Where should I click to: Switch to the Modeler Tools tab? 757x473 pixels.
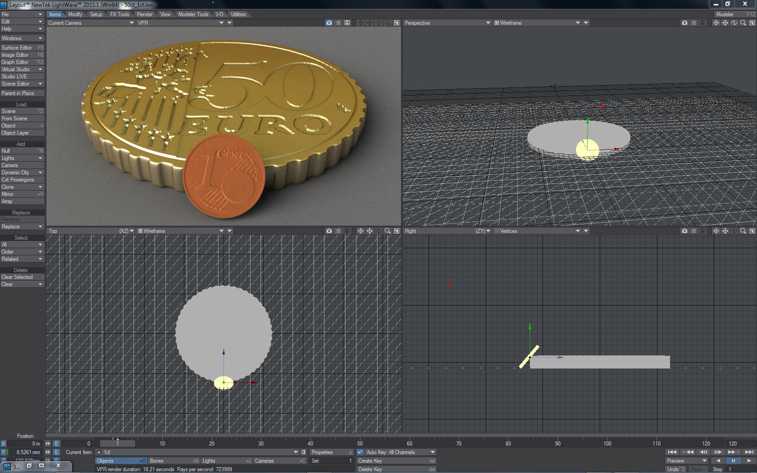(193, 14)
